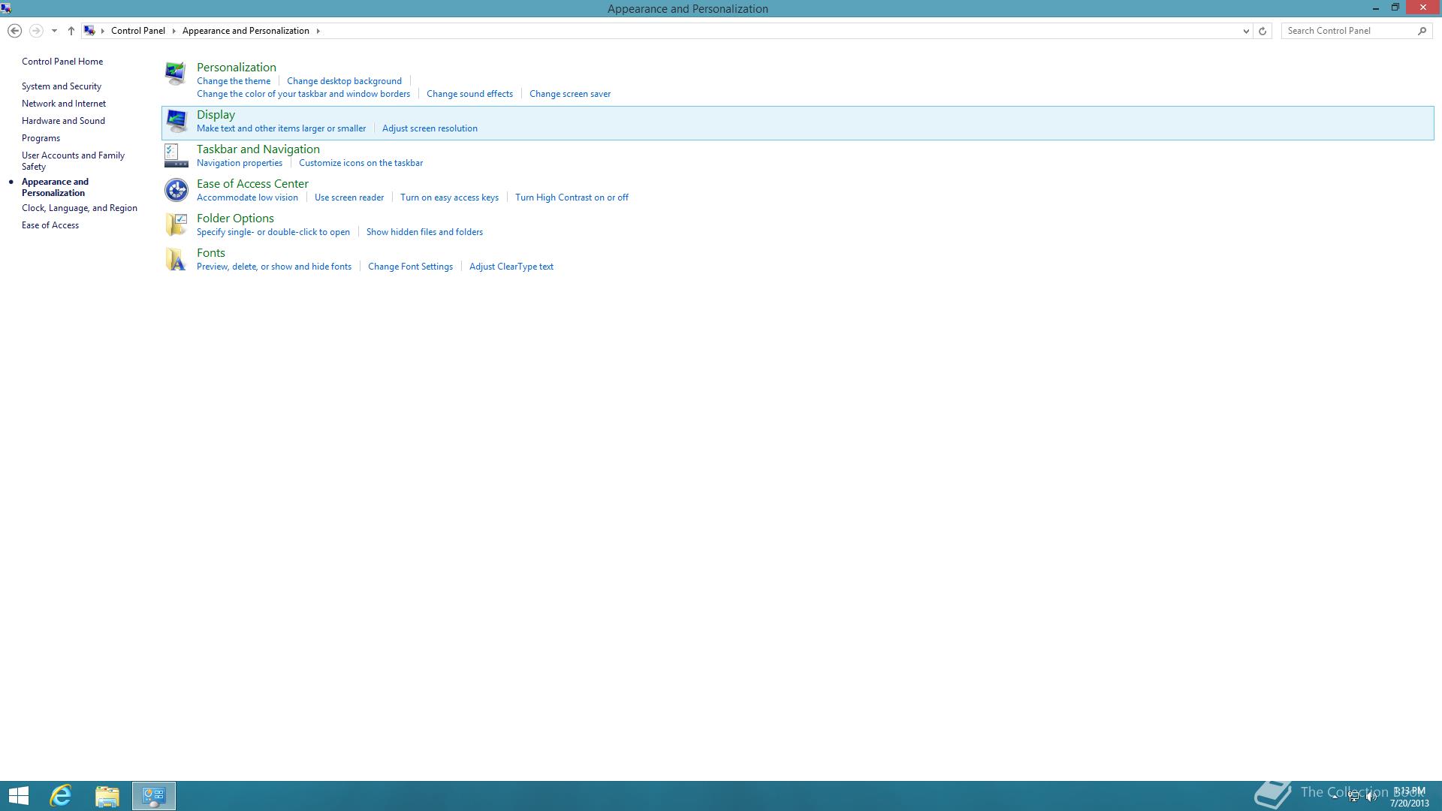Click Use screen reader
The image size is (1442, 811).
(x=349, y=197)
